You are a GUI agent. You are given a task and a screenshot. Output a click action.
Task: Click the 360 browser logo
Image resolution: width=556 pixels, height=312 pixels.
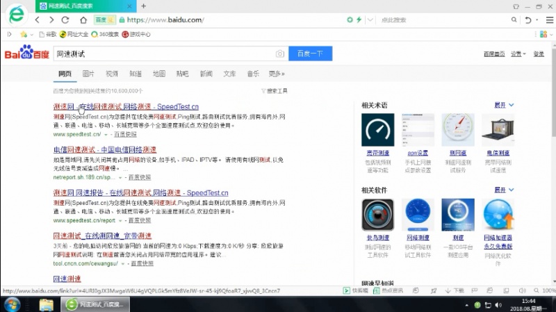pos(16,14)
